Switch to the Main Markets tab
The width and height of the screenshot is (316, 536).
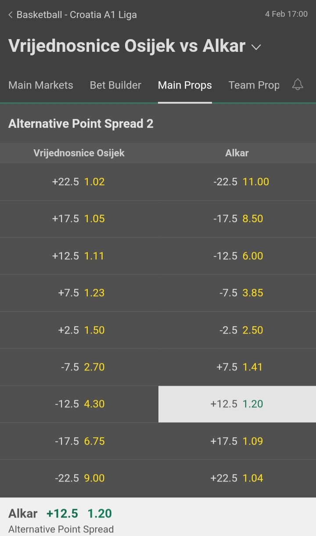click(41, 85)
